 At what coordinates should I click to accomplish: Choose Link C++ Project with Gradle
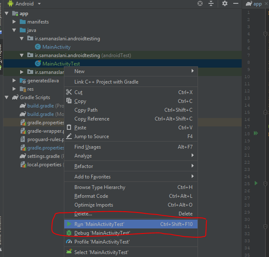click(131, 82)
